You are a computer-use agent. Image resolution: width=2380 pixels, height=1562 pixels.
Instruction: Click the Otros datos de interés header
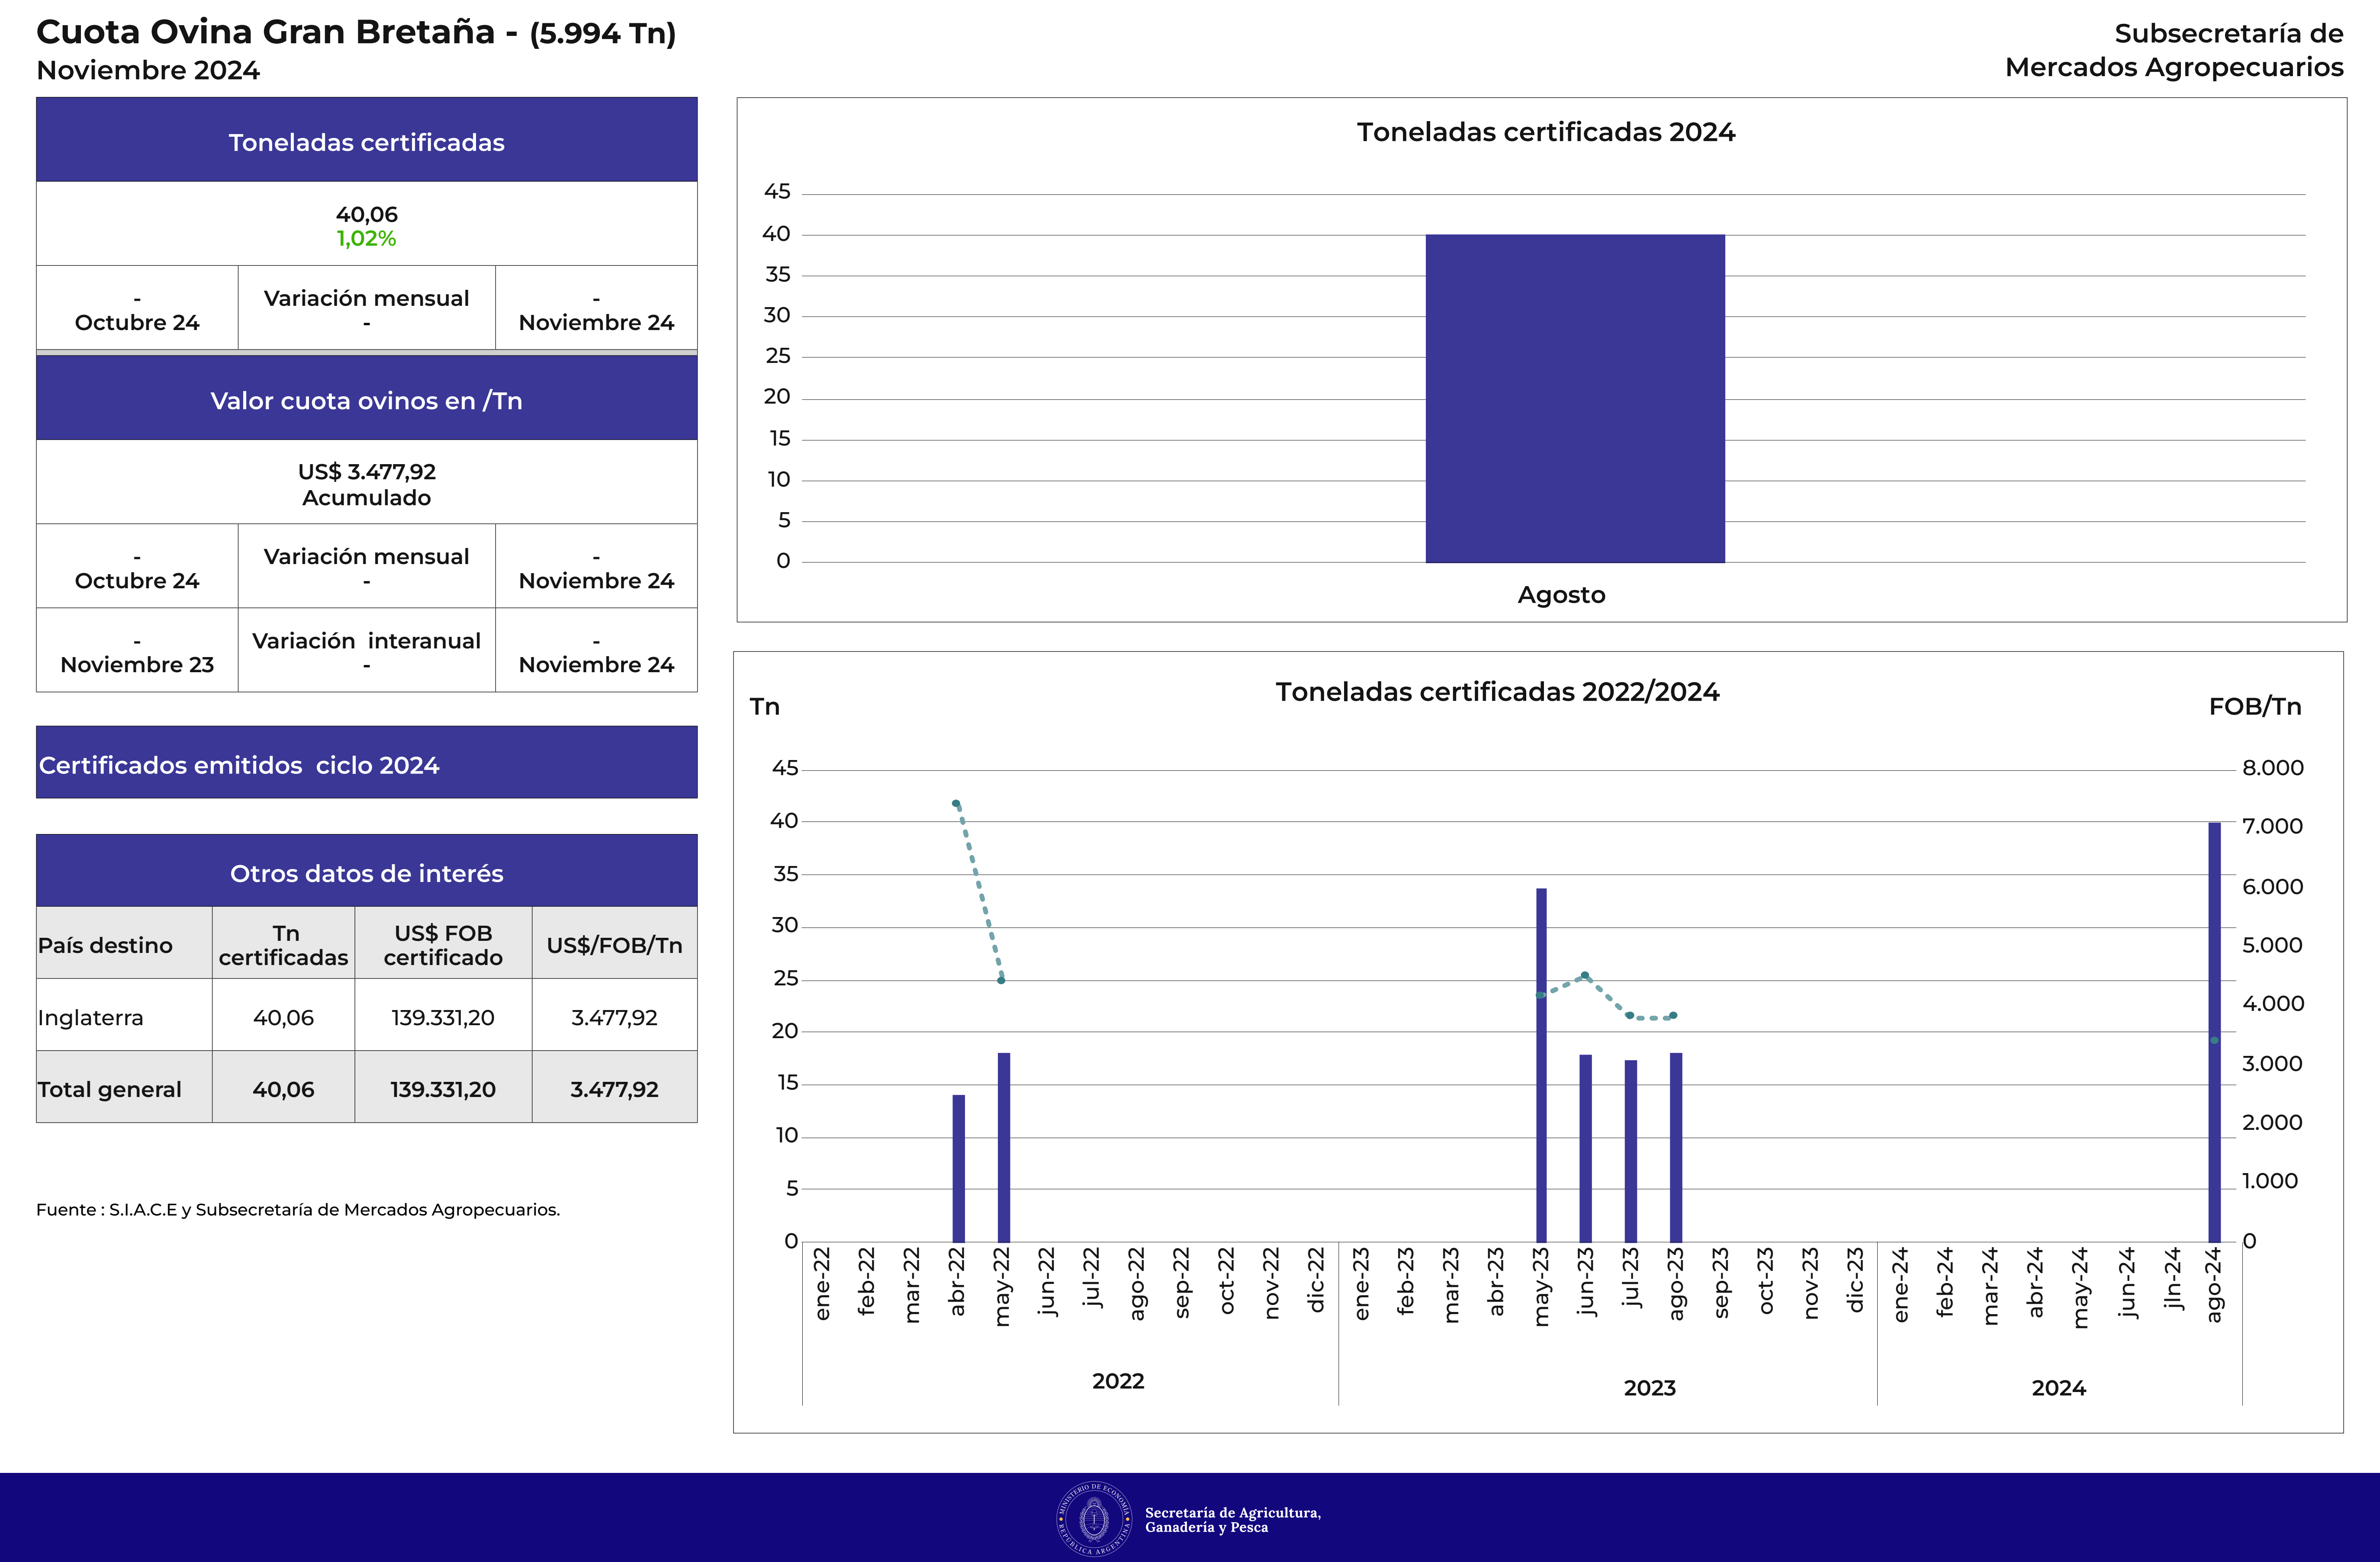pos(366,872)
